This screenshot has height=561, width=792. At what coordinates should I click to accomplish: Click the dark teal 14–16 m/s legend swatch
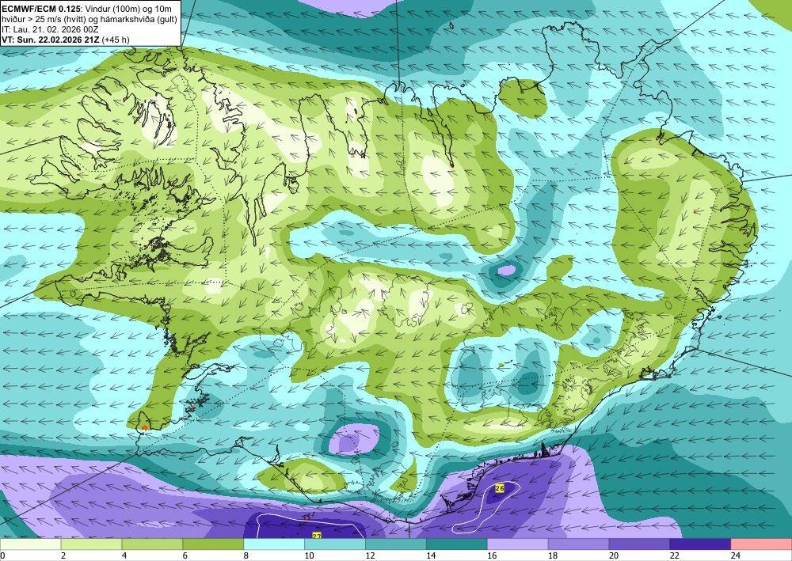click(457, 544)
